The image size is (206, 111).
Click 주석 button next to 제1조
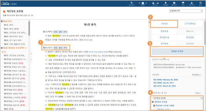point(65,32)
